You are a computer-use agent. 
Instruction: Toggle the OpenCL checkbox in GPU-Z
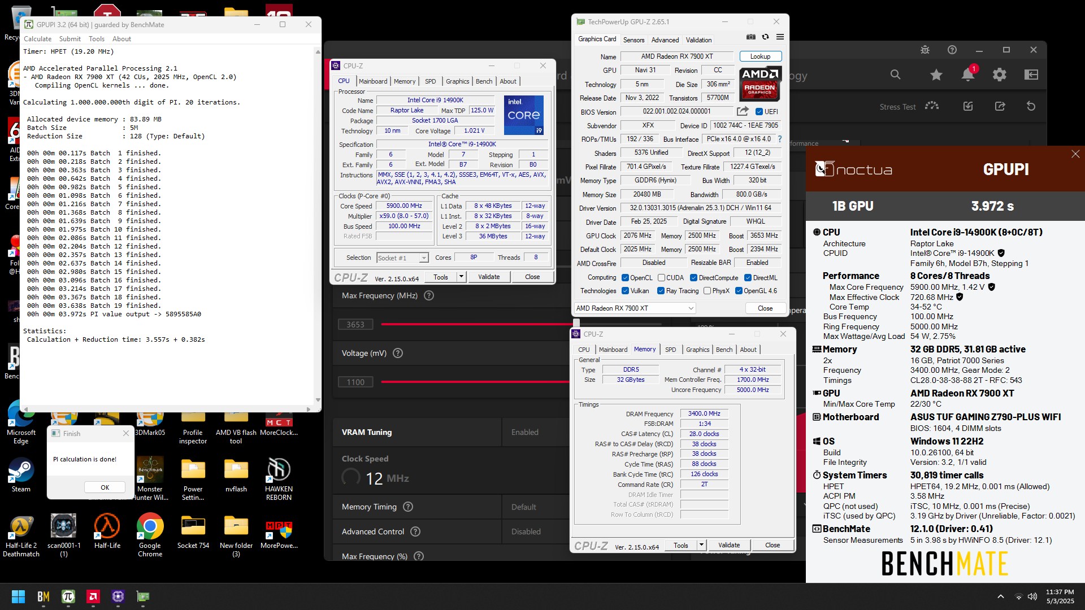(x=625, y=278)
